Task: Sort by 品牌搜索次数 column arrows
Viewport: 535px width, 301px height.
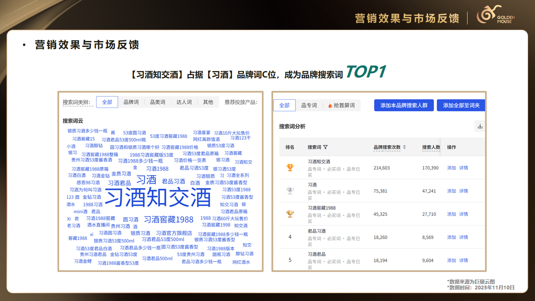Action: coord(404,147)
